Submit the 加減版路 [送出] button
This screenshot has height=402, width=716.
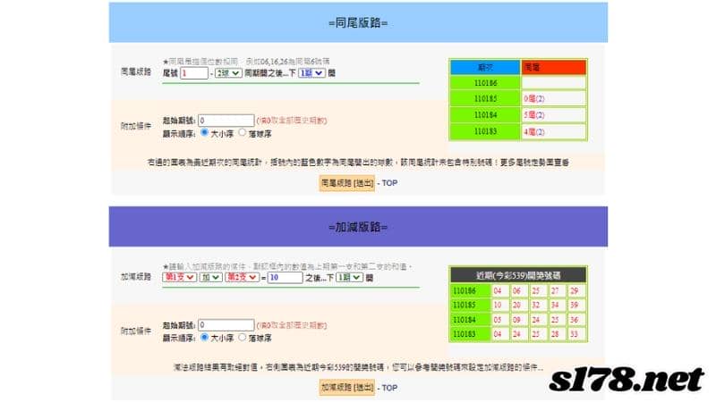[x=347, y=388]
